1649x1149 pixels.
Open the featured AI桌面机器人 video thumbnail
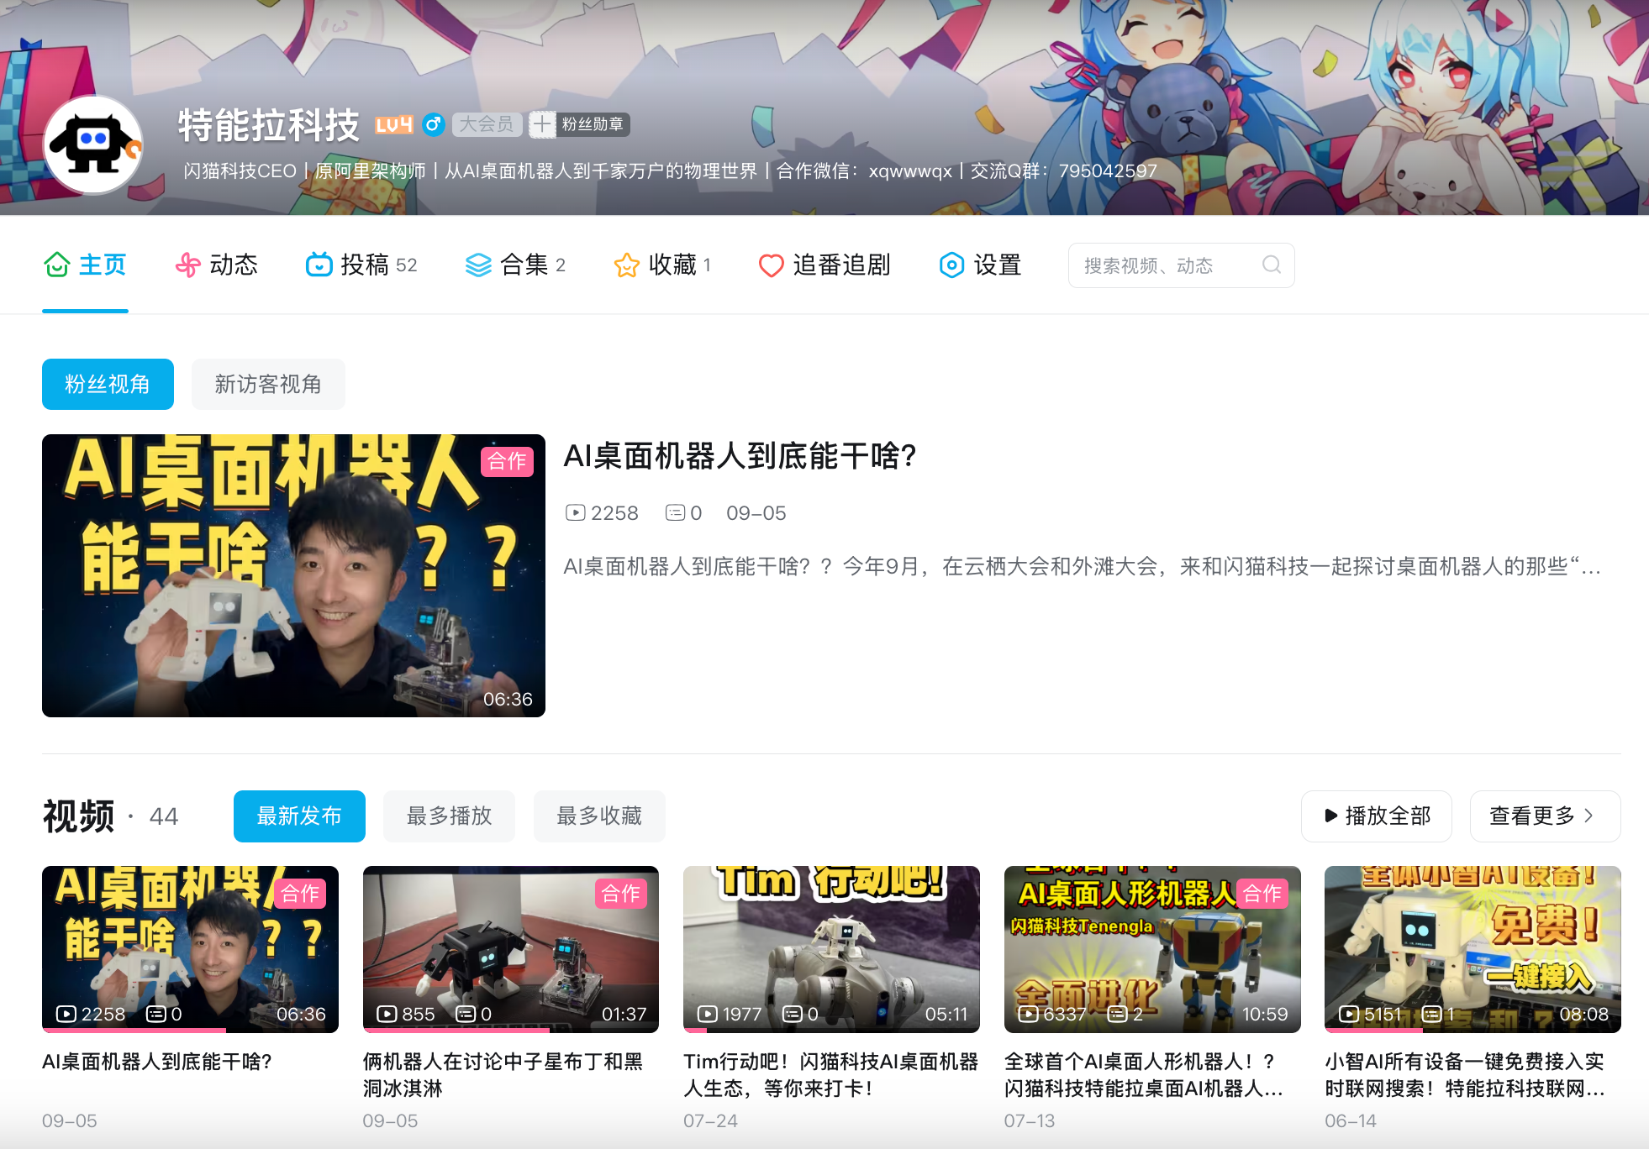293,575
